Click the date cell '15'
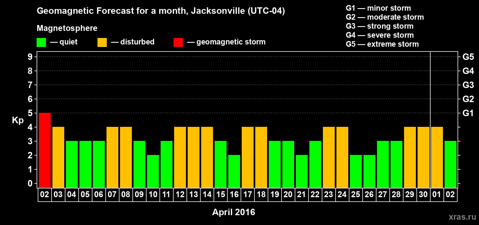Screen dimensions: 479x225 tap(221, 195)
